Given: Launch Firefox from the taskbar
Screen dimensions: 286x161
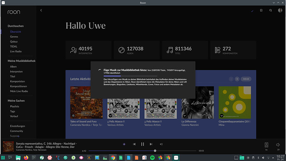Looking at the screenshot, I should (x=26, y=158).
